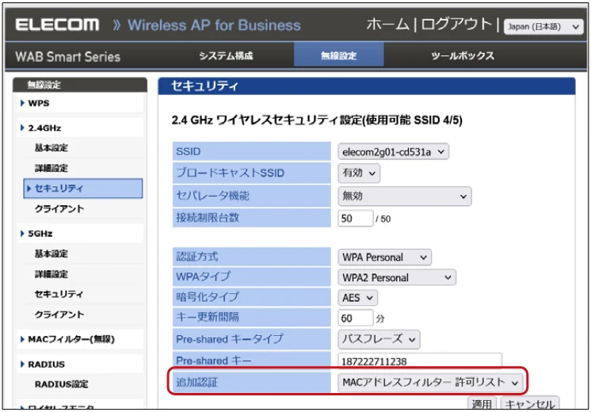Viewport: 591px width, 412px height.
Task: Open the 暗号化タイプ AES dropdown
Action: [x=357, y=298]
